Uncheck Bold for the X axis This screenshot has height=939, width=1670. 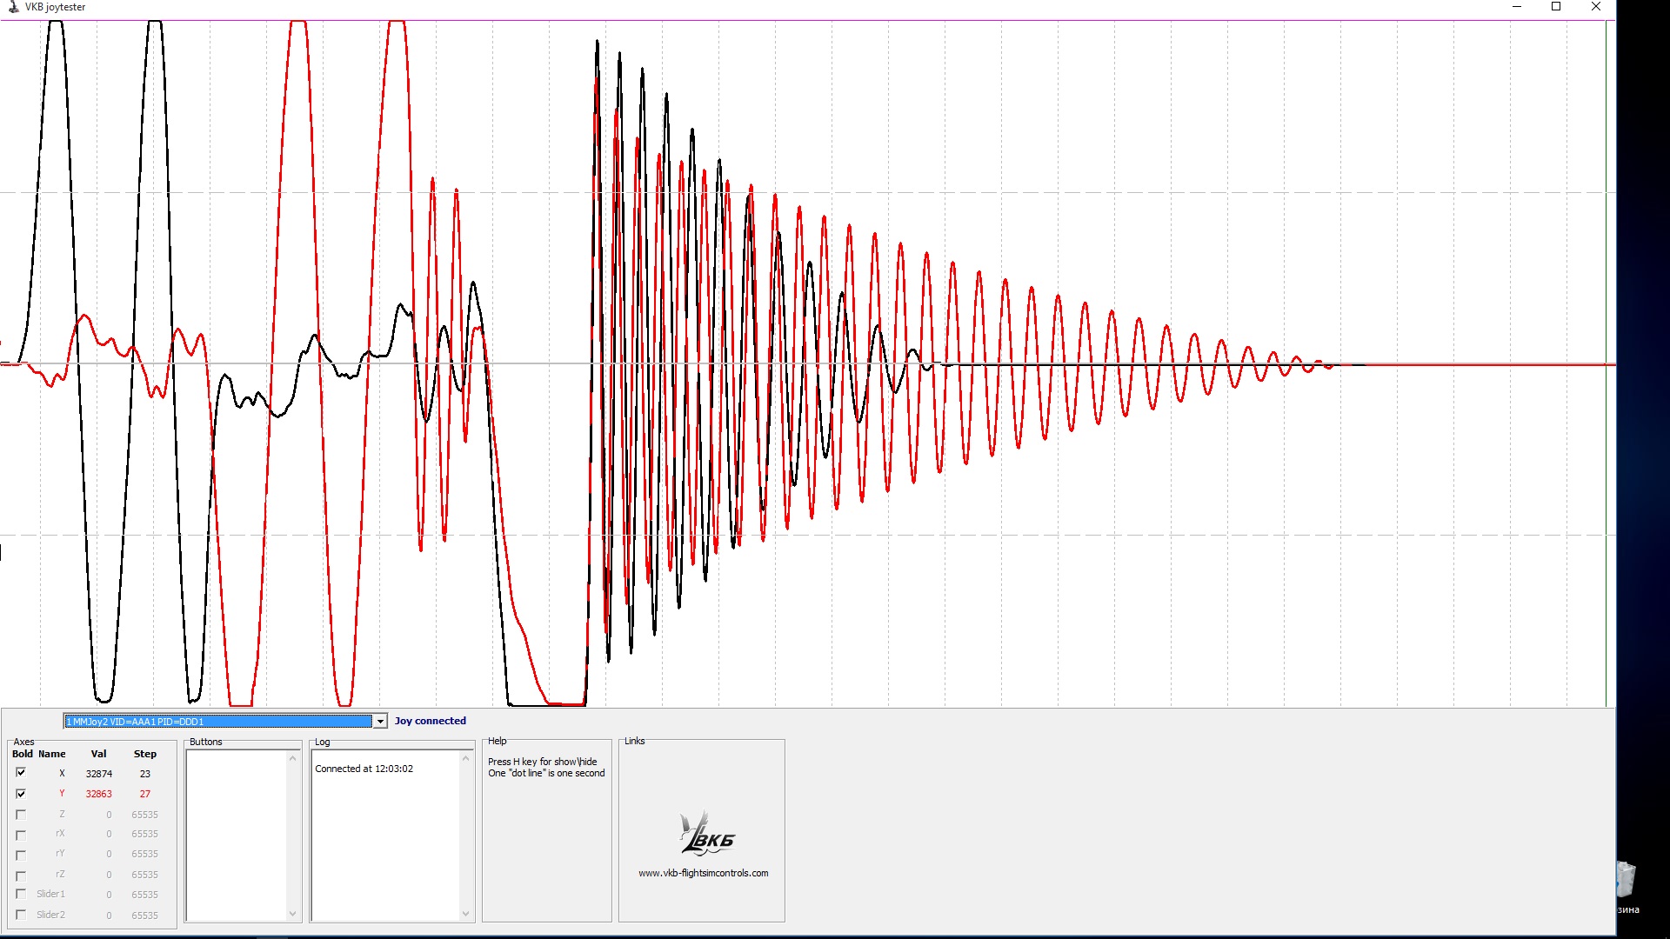click(21, 773)
